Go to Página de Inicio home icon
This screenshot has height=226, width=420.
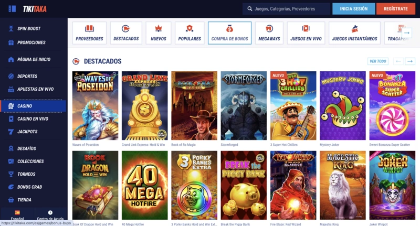11,59
